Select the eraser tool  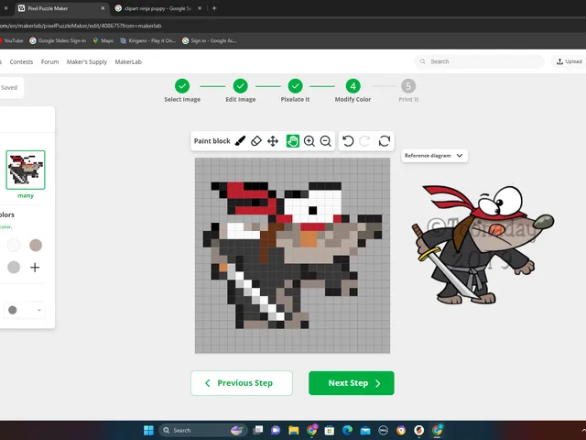point(256,141)
